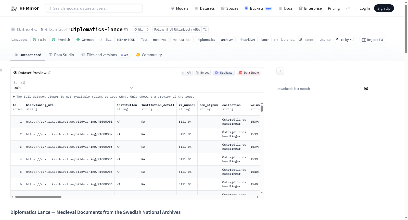Open Models in the top navigation
408x220 pixels.
(180, 8)
